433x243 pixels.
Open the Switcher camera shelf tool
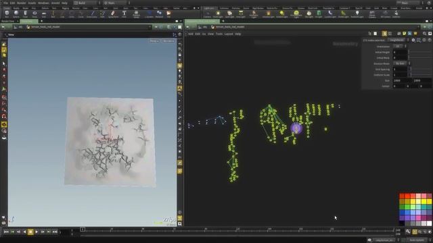click(x=396, y=14)
